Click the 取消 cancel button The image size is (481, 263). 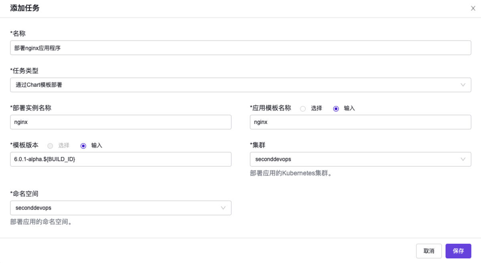pyautogui.click(x=429, y=251)
